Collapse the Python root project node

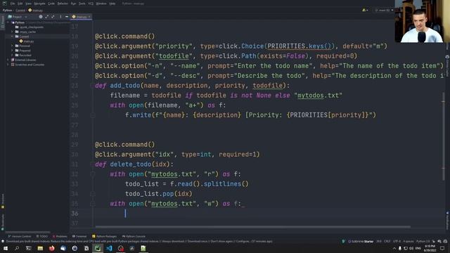[x=8, y=22]
